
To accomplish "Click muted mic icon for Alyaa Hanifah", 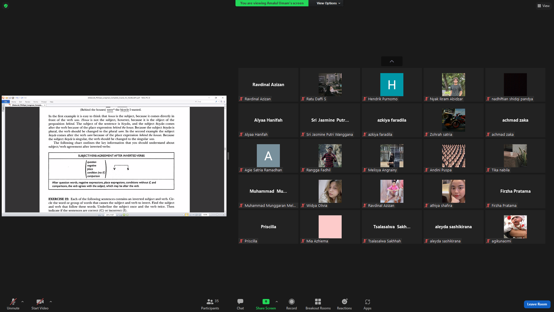I will click(241, 134).
